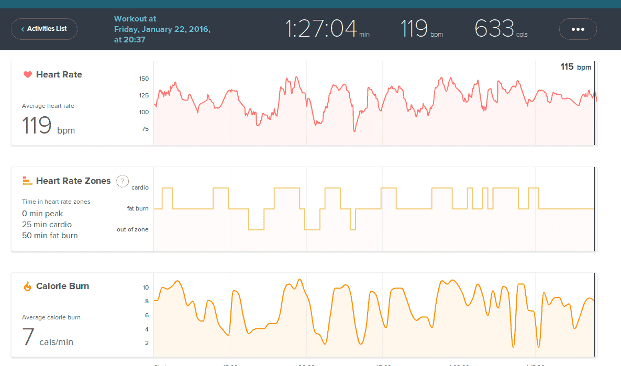The height and width of the screenshot is (366, 621).
Task: Select the "cardio" zone axis label
Action: tap(140, 187)
